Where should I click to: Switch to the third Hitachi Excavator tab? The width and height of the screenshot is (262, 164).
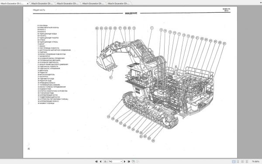[x=68, y=3]
